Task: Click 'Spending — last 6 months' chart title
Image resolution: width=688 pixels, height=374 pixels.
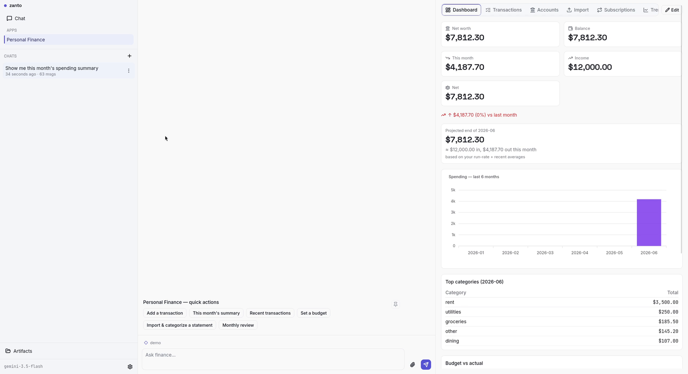Action: pos(473,177)
